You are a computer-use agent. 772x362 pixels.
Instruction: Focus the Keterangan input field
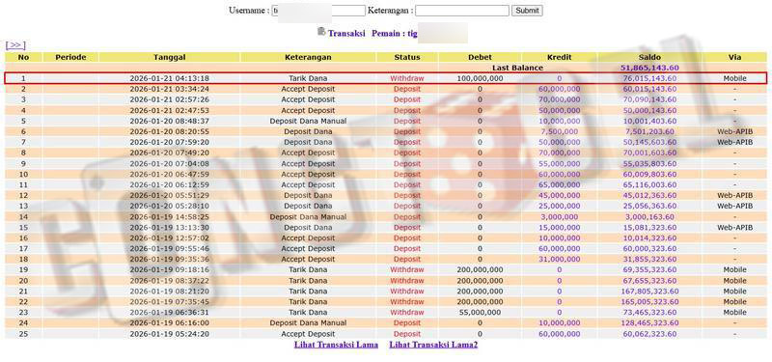(x=462, y=11)
